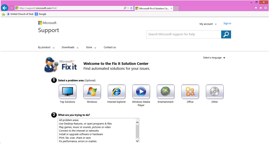Expand the Store menu
269x144 pixels.
[x=91, y=47]
